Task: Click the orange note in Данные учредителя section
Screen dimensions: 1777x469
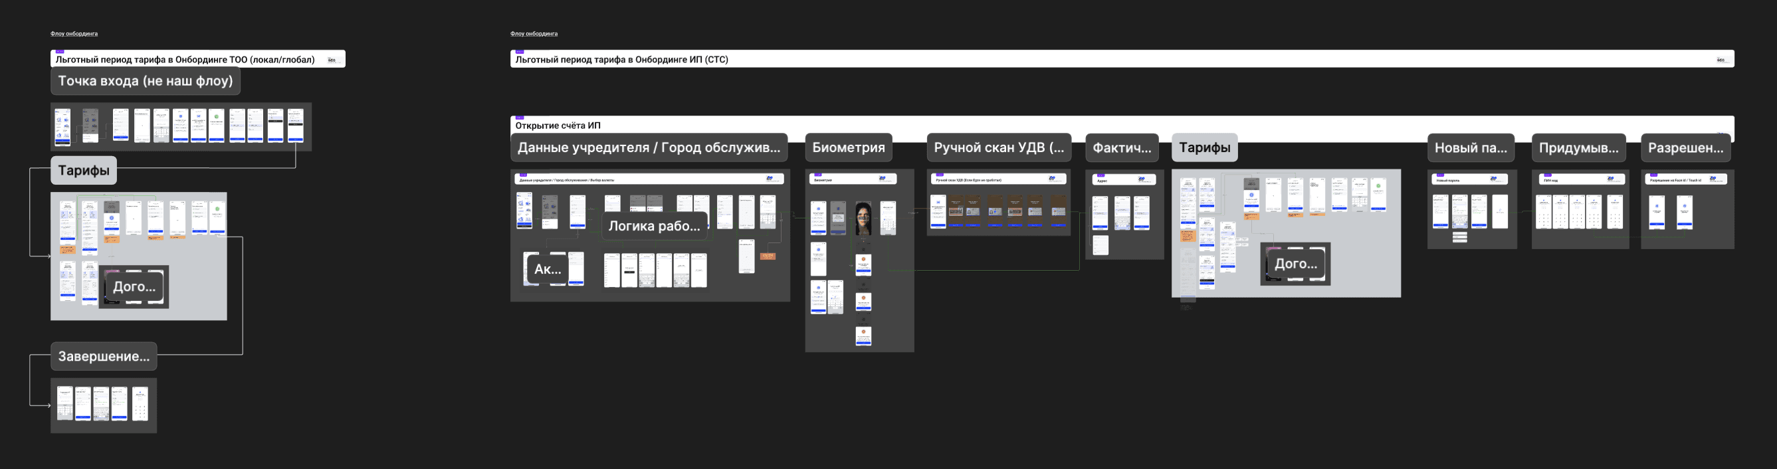Action: (x=768, y=256)
